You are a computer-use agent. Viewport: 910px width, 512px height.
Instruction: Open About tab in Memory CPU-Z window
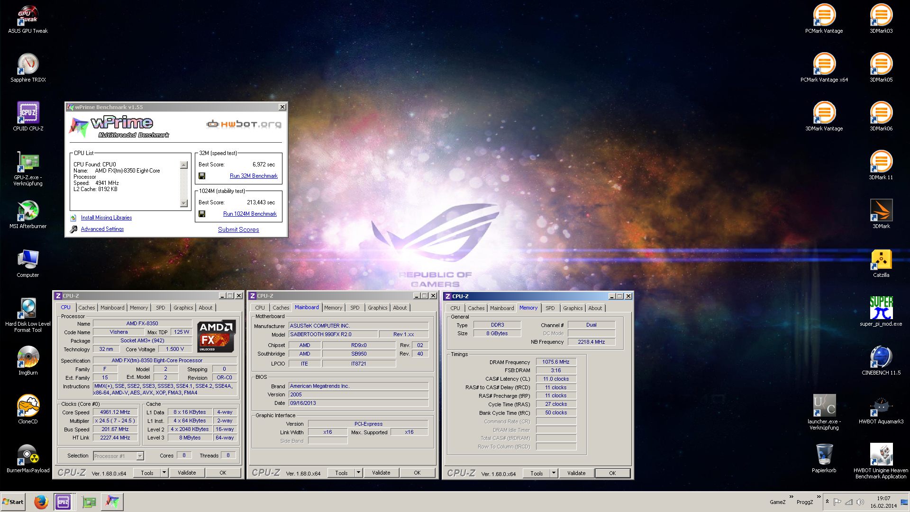pyautogui.click(x=595, y=308)
